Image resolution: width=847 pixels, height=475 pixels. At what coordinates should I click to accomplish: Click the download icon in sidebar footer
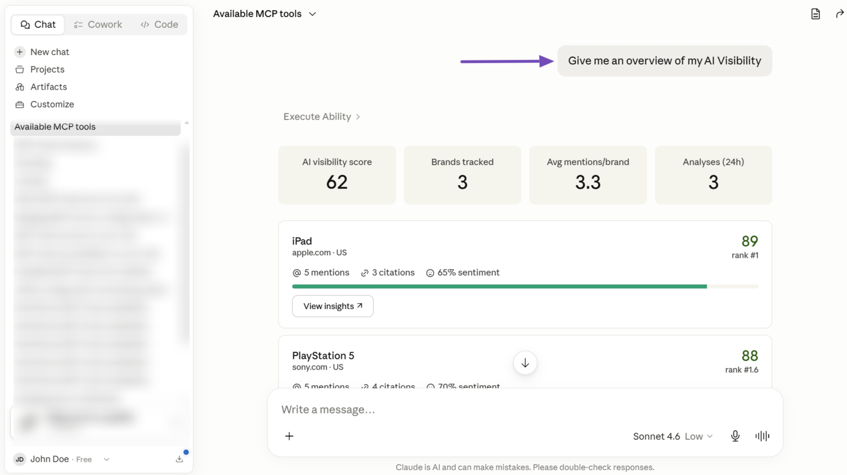pos(180,459)
